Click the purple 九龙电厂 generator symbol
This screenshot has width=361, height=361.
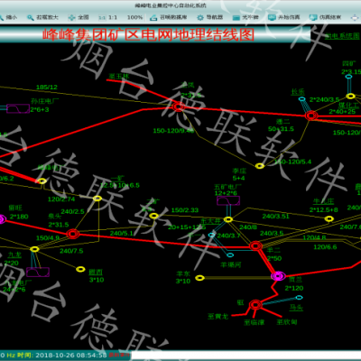38,272
